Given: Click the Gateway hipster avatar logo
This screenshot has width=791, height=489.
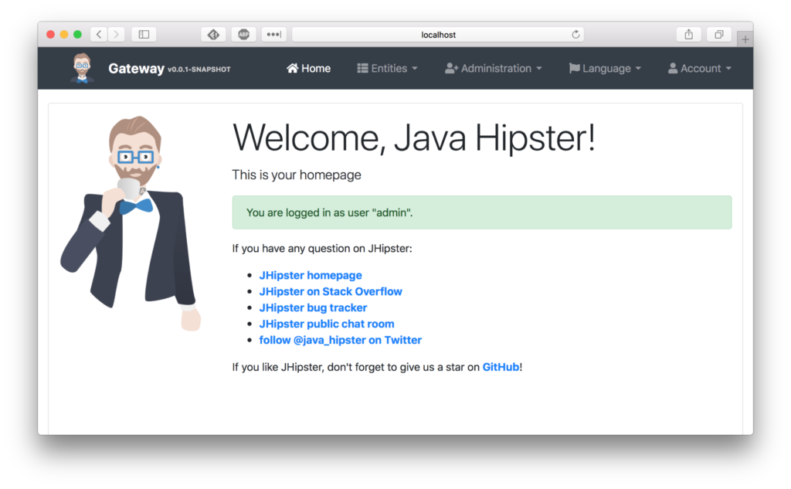Looking at the screenshot, I should 80,68.
